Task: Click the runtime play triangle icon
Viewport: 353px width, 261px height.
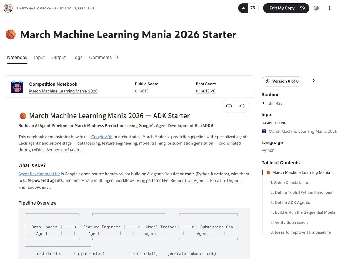Action: [x=263, y=103]
